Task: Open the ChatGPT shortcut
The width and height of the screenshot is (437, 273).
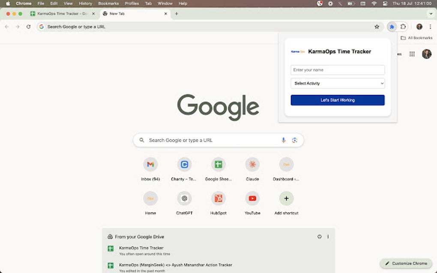Action: pyautogui.click(x=184, y=199)
